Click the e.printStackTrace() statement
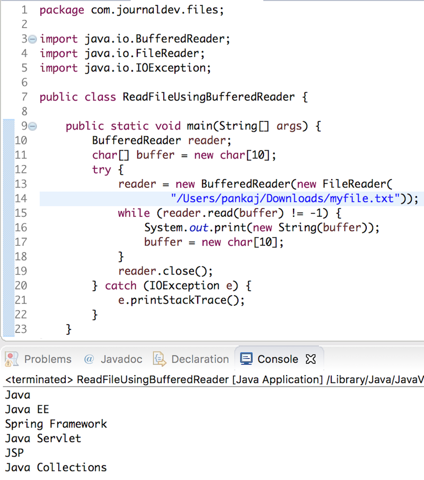This screenshot has width=424, height=480. point(181,300)
